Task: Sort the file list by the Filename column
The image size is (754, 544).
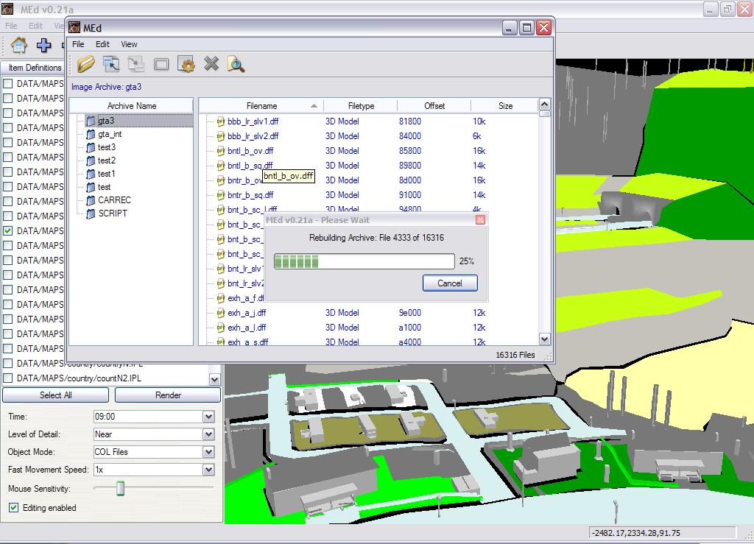Action: tap(261, 106)
